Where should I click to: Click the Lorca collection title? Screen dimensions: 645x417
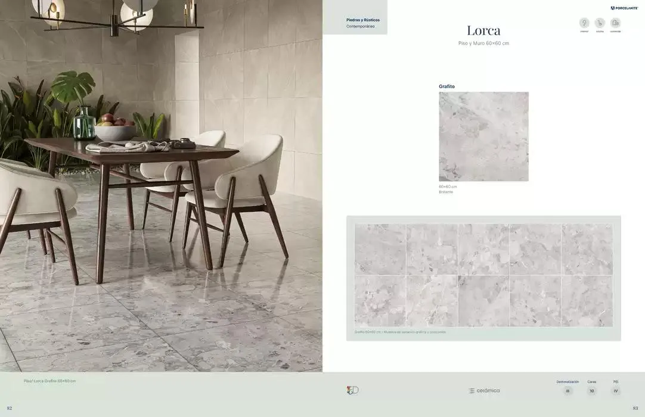coord(483,30)
